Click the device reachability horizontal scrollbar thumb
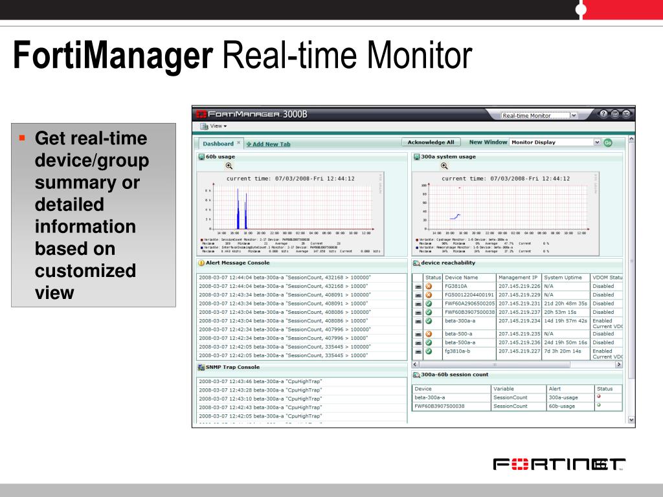 (495, 364)
